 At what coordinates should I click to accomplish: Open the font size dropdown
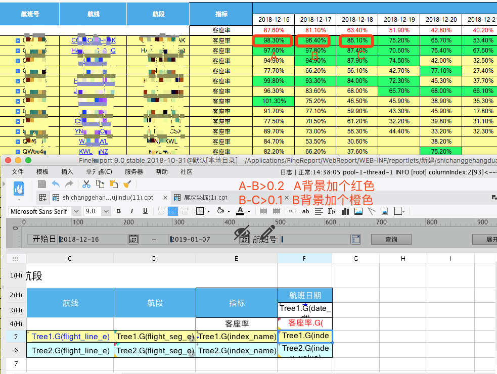coord(106,211)
